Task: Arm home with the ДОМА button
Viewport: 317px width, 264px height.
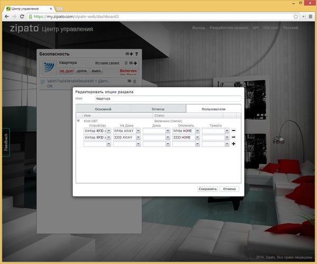Action: [x=82, y=71]
